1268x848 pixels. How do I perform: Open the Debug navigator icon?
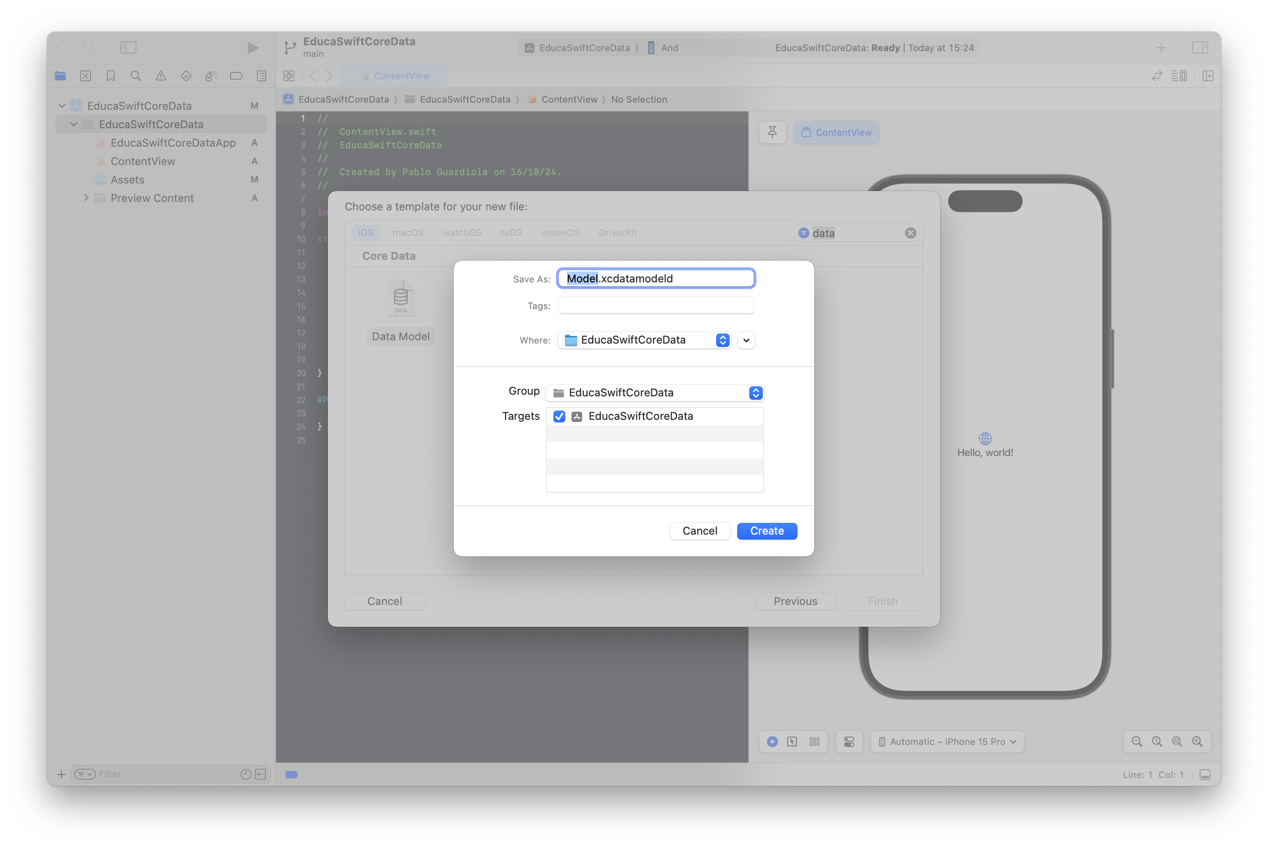point(211,76)
